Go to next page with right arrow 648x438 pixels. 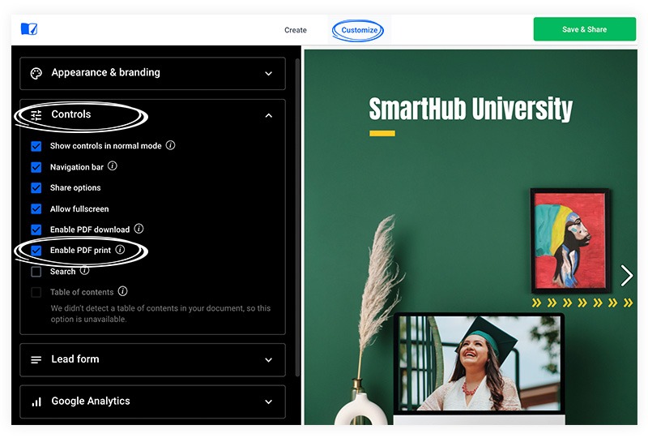[626, 276]
